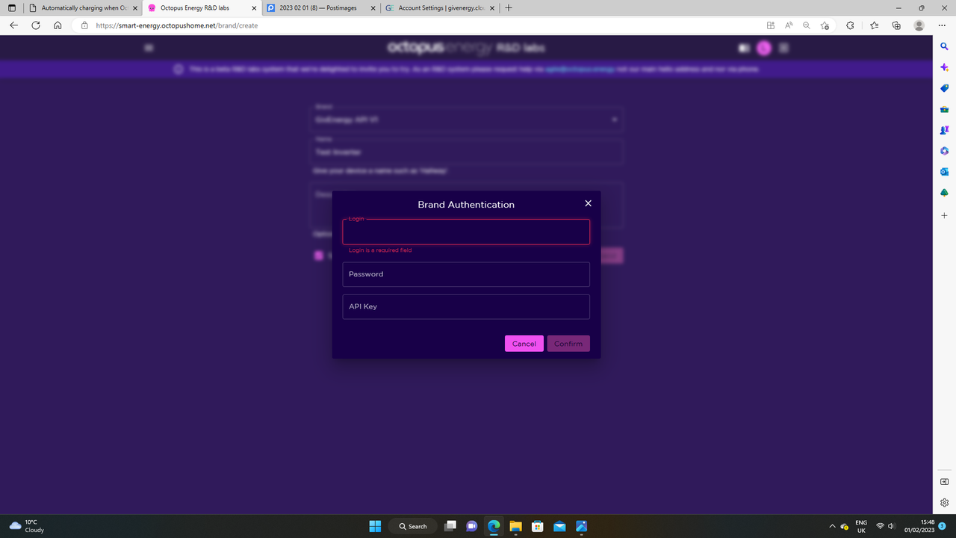This screenshot has height=538, width=956.
Task: Confirm the brand authentication
Action: (568, 344)
